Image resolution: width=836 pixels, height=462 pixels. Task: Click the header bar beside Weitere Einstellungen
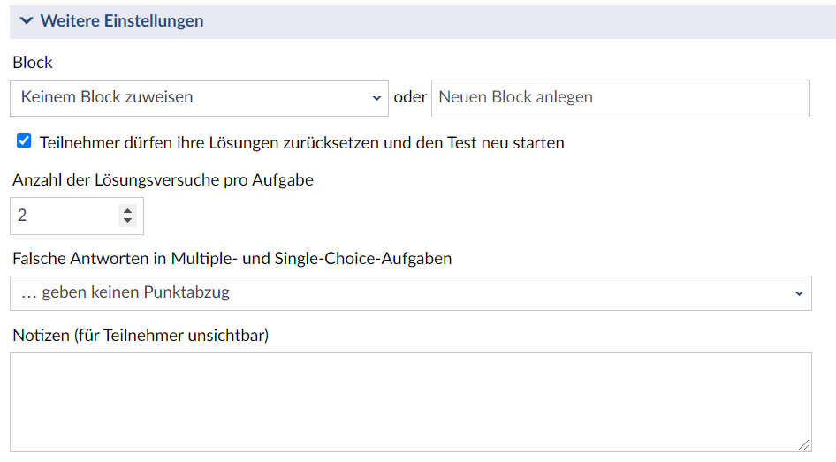517,21
